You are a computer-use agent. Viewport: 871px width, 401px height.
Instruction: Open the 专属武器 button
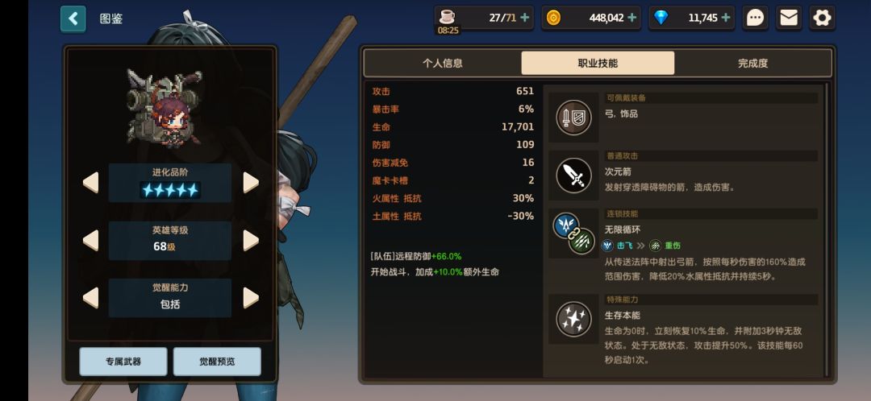coord(123,362)
